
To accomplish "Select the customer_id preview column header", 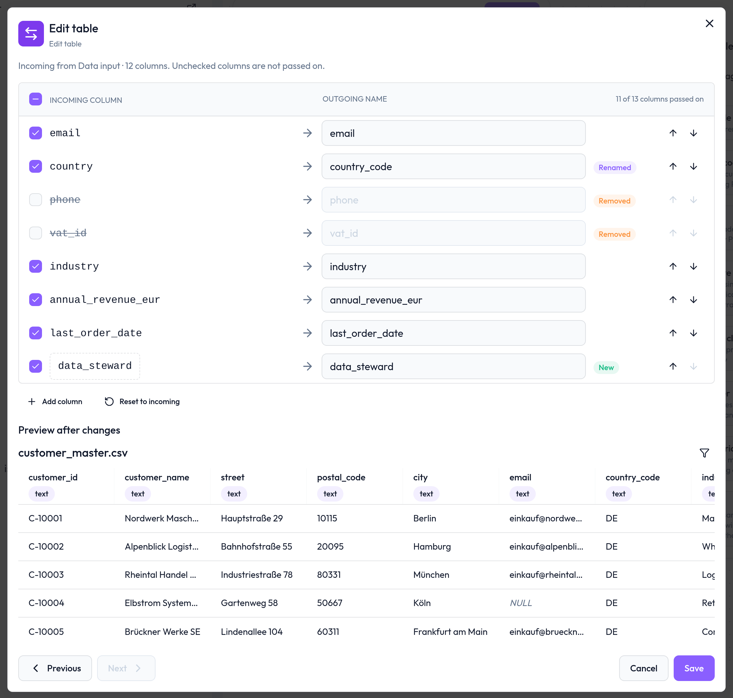I will 53,478.
